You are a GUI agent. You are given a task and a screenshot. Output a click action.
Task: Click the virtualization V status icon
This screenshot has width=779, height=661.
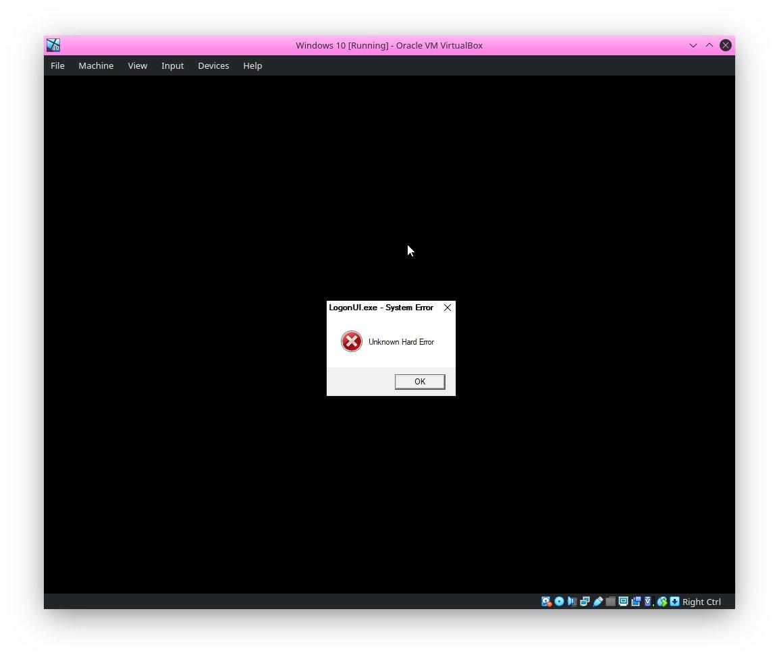(648, 602)
